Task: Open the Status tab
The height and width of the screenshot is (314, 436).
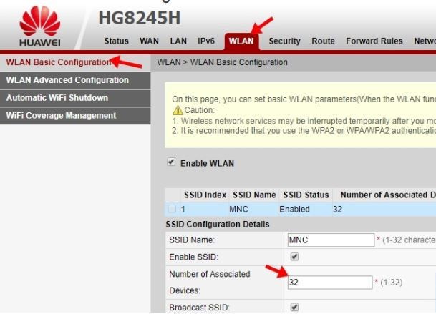Action: click(116, 41)
